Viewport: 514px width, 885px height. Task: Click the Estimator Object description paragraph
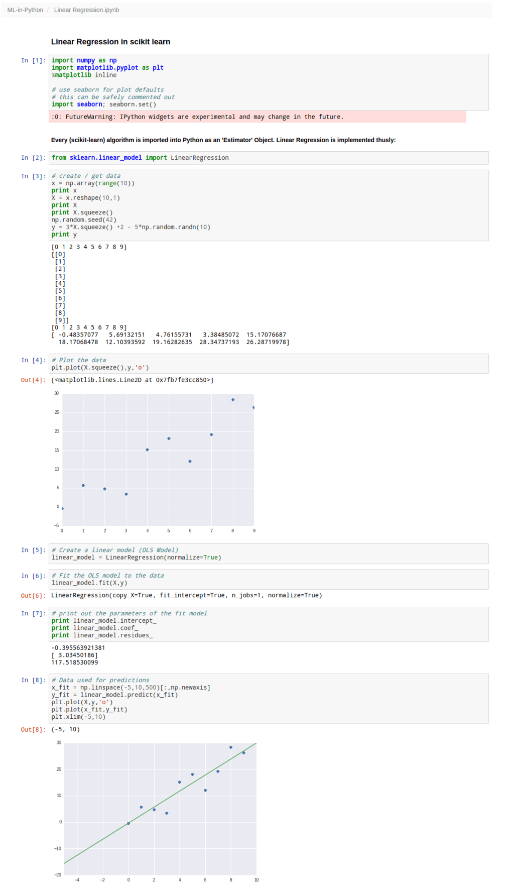(x=223, y=140)
